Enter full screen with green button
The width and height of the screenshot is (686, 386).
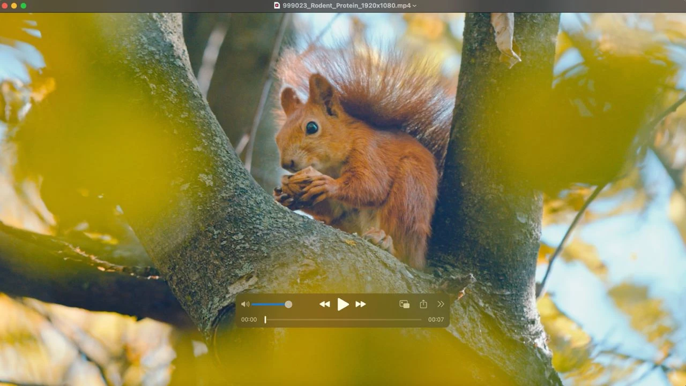click(x=24, y=5)
